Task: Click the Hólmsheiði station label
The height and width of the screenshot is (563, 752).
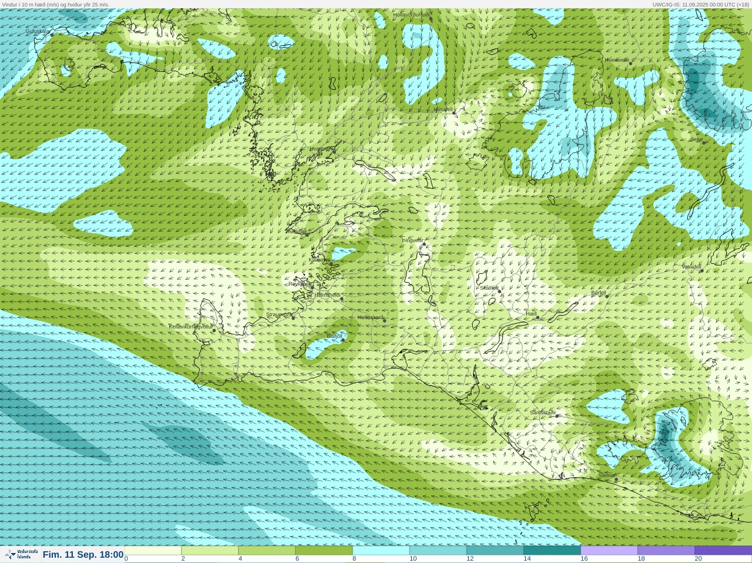Action: coord(327,294)
